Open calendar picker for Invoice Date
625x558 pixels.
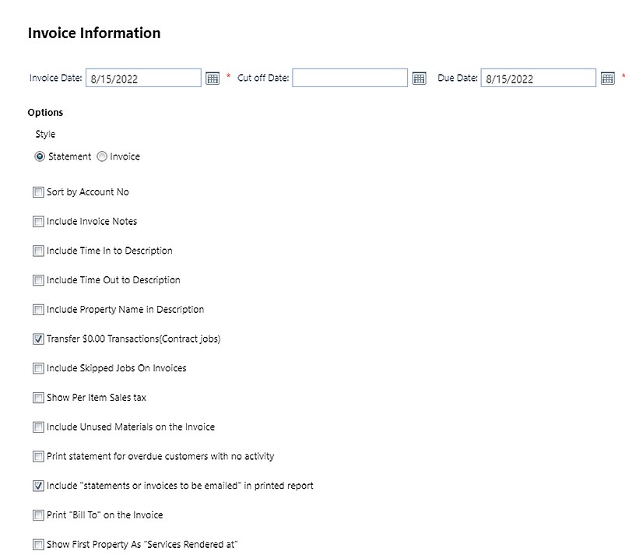[x=212, y=78]
